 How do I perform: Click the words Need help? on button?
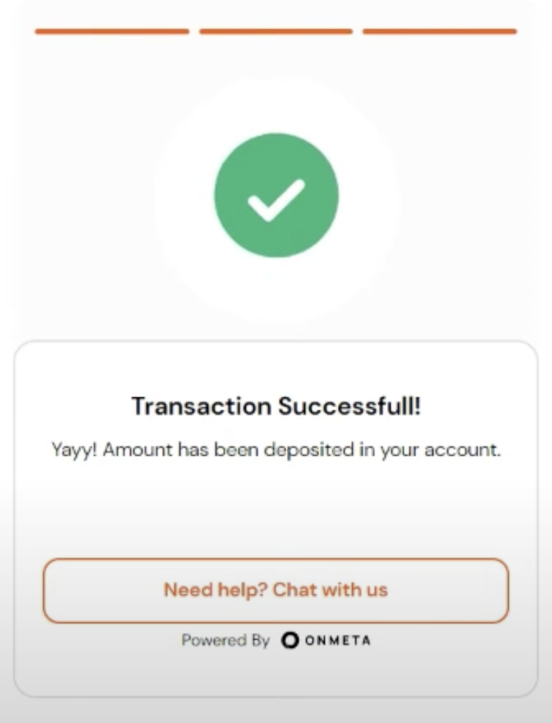coord(215,590)
